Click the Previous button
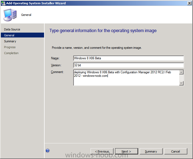The height and width of the screenshot is (159, 193). [102, 151]
